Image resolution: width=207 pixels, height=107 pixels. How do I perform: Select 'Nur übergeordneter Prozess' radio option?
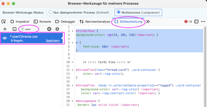tap(79, 12)
